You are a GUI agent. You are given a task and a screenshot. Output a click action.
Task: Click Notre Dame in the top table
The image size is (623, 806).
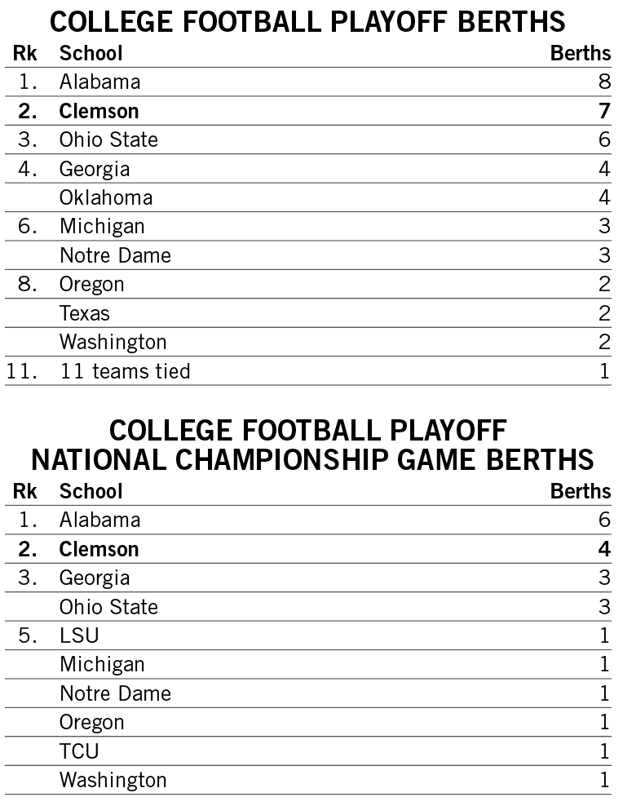pos(115,255)
